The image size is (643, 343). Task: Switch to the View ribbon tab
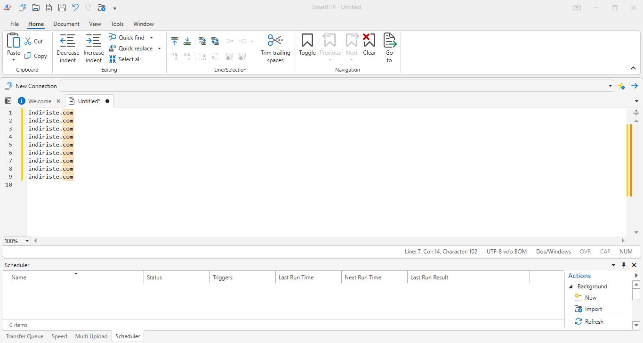click(95, 24)
